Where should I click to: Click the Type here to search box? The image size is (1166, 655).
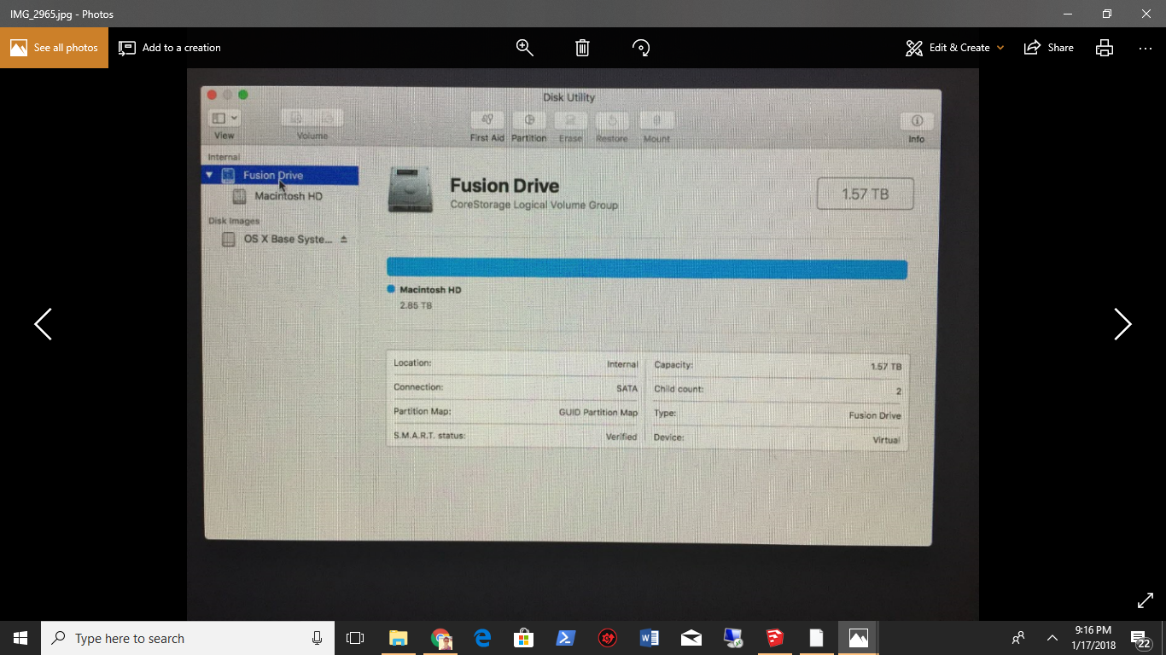(188, 638)
